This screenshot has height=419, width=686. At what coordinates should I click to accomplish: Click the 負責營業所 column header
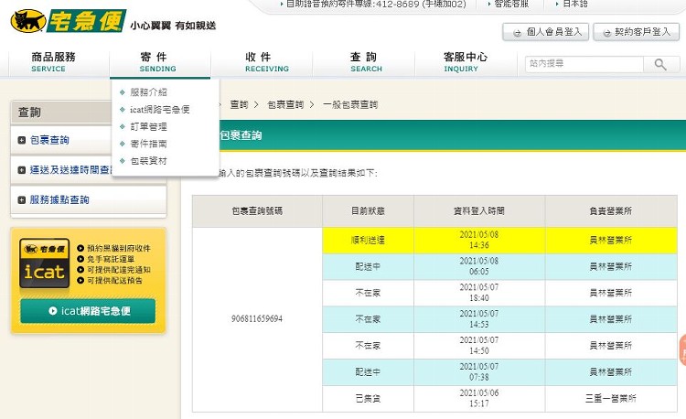click(611, 210)
